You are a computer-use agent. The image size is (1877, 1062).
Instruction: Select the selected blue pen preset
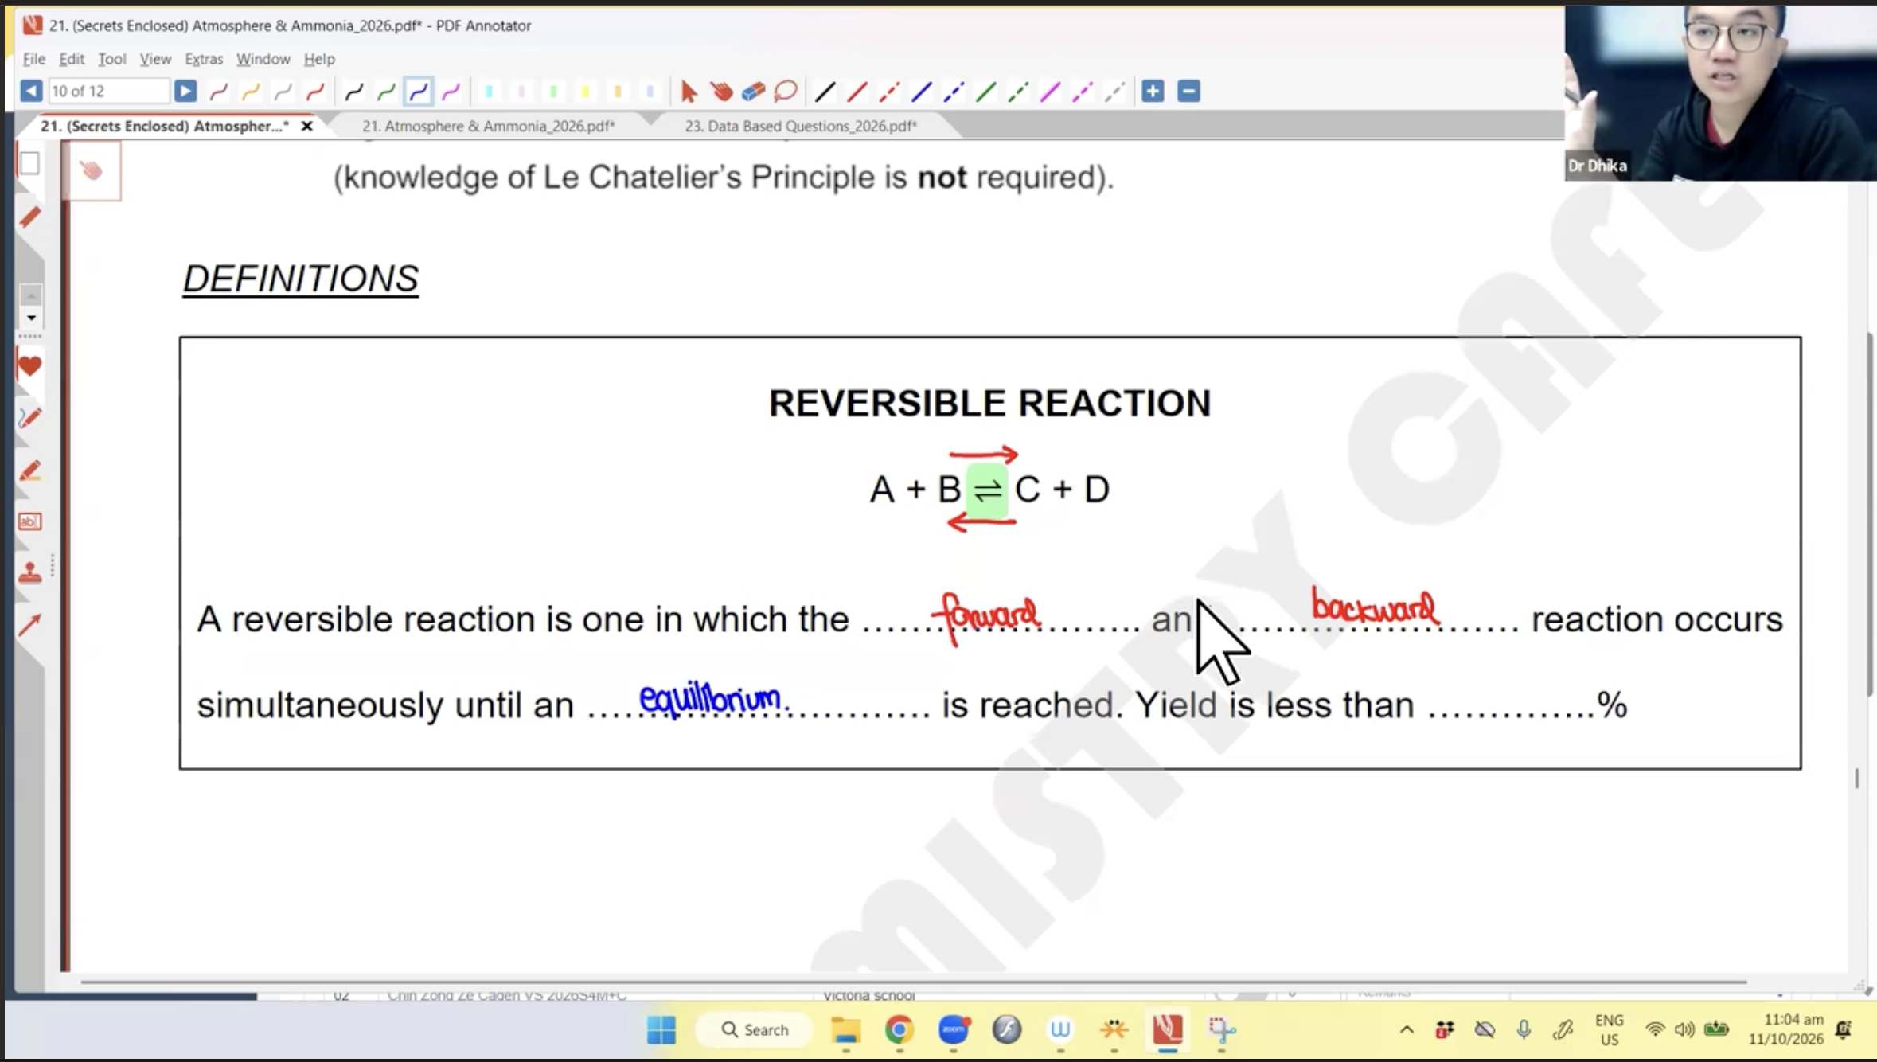click(x=419, y=92)
